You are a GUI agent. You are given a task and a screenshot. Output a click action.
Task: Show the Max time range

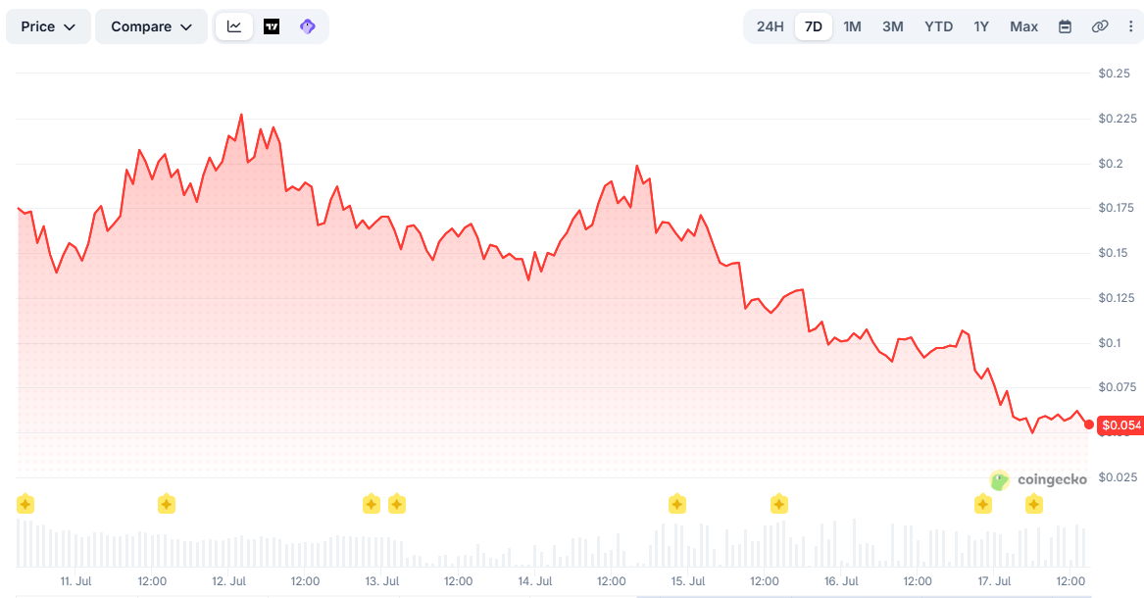point(1023,27)
